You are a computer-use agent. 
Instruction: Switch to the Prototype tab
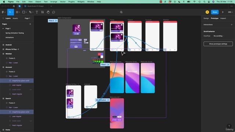(214, 18)
